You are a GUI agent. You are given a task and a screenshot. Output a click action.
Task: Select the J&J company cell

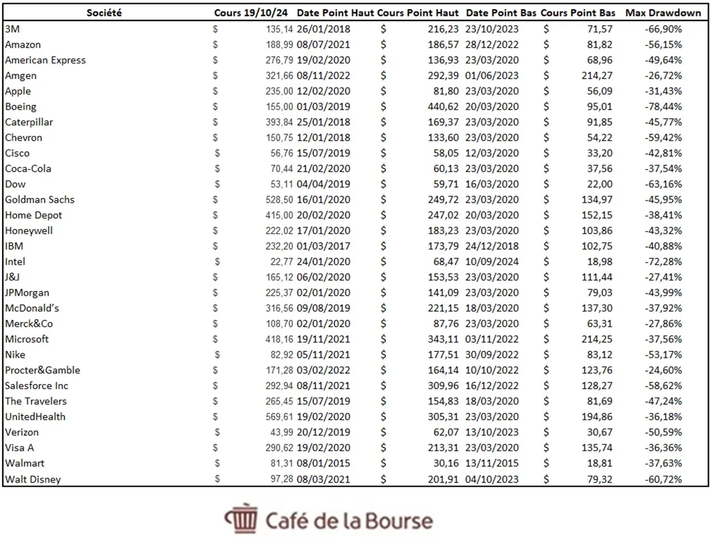[x=12, y=277]
